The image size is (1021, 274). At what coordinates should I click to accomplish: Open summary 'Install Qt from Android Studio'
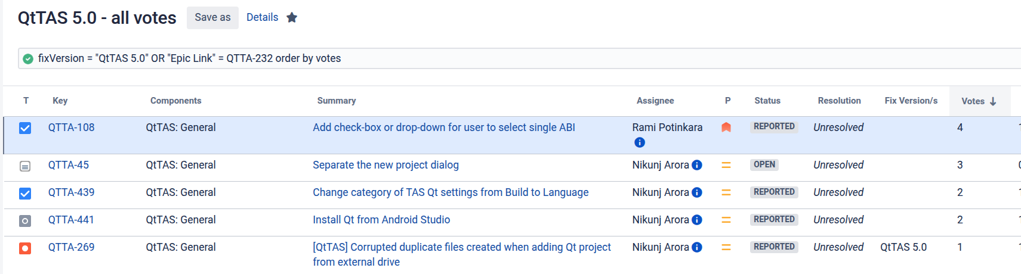381,220
